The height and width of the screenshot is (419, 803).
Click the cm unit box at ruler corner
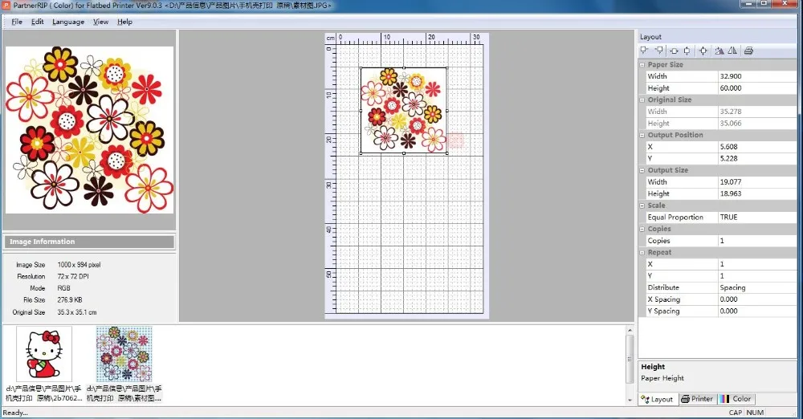click(330, 38)
